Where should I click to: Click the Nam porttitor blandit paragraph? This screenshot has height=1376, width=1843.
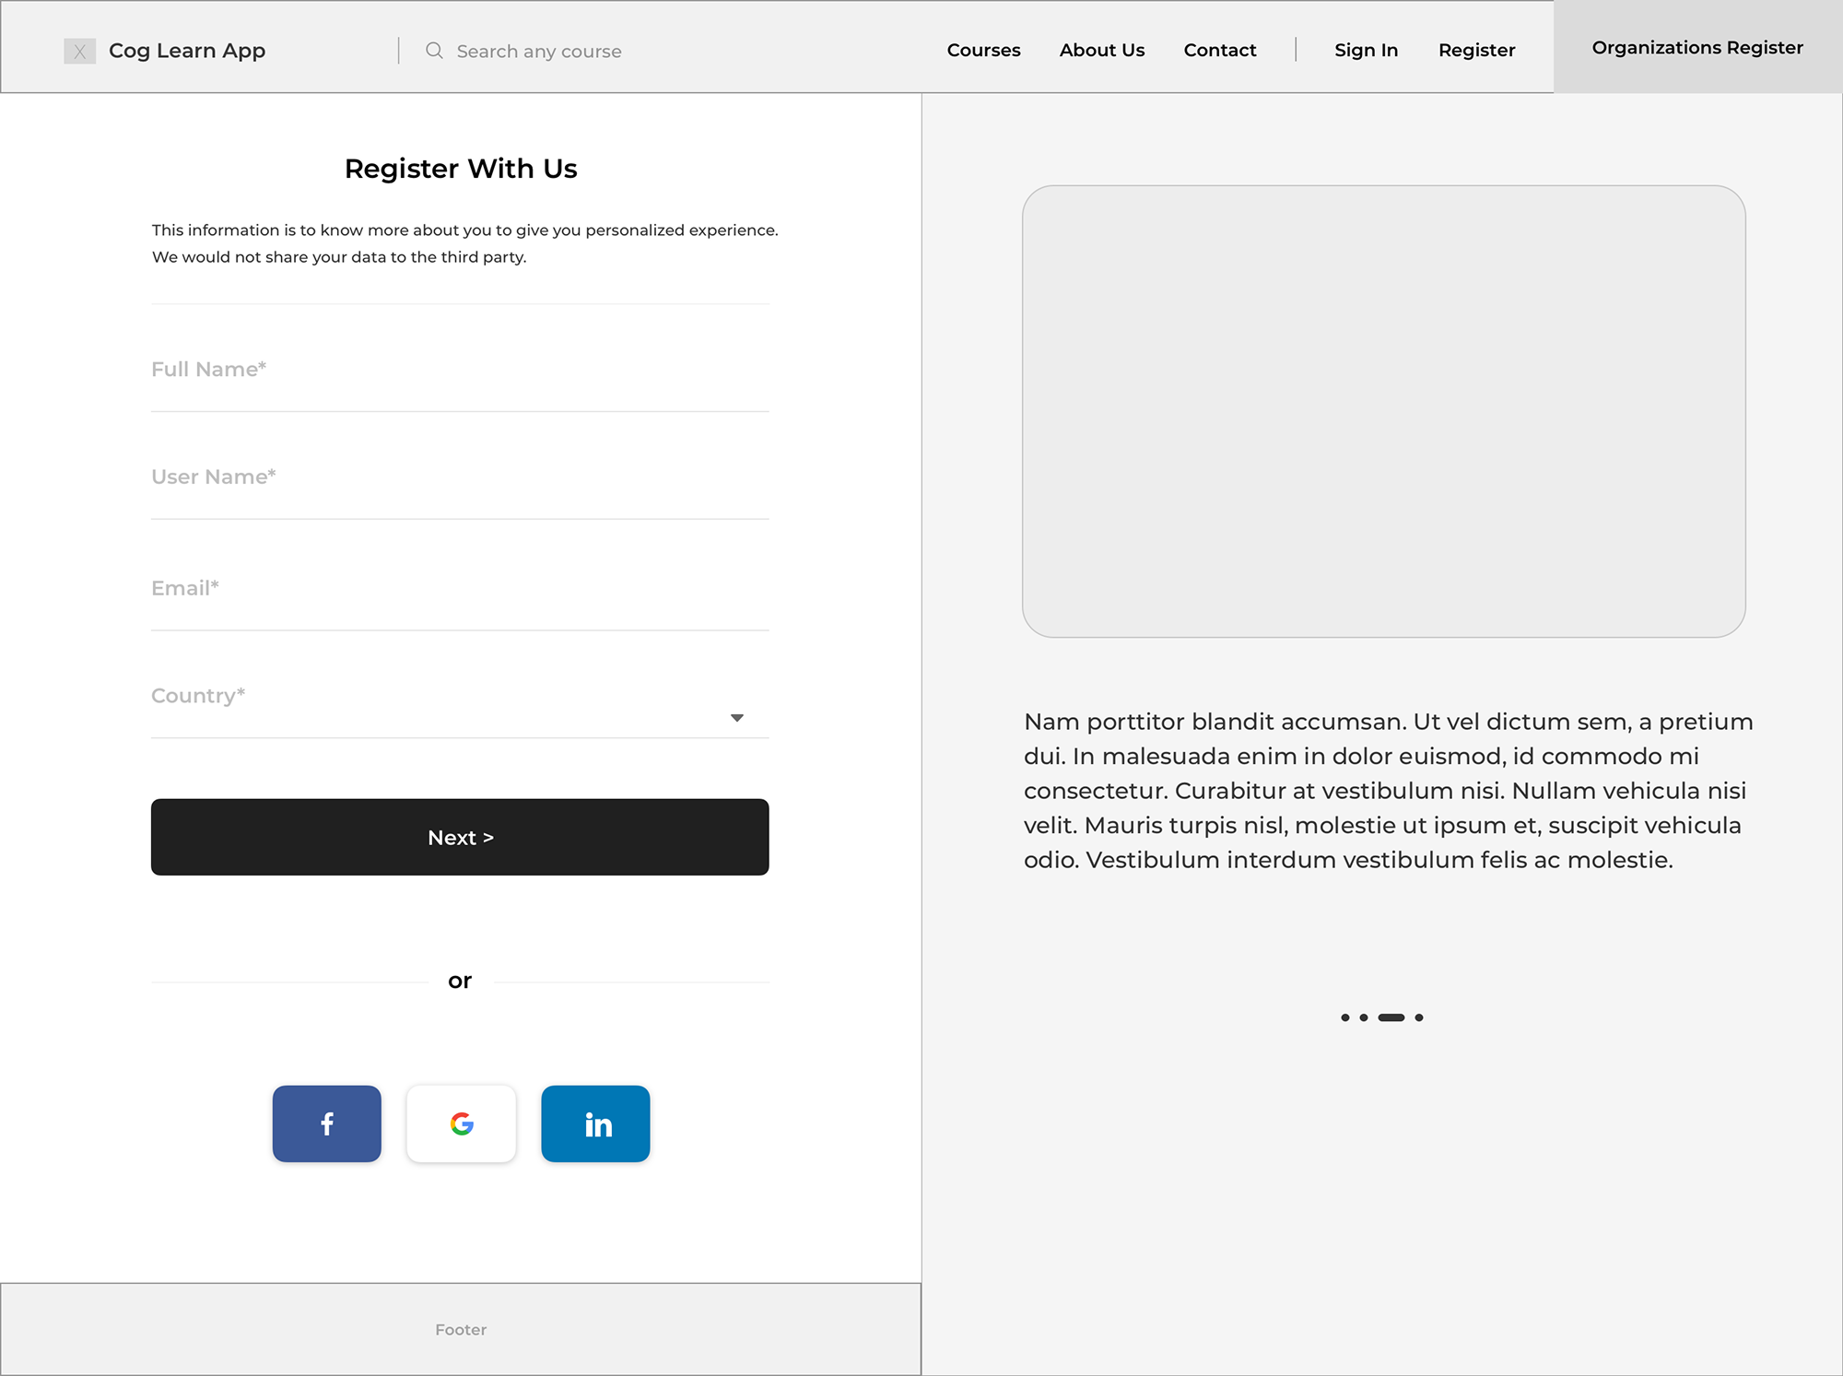1389,791
